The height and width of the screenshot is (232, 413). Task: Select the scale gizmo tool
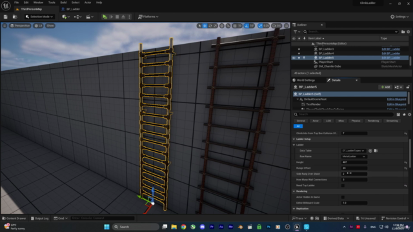click(x=215, y=26)
